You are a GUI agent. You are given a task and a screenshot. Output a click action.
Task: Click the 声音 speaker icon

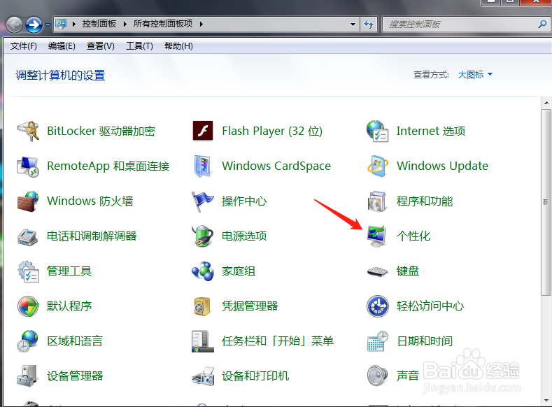(x=377, y=376)
